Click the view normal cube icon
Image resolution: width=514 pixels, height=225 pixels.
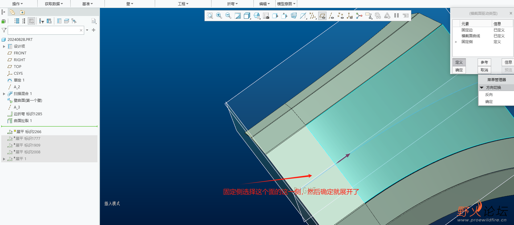point(285,16)
